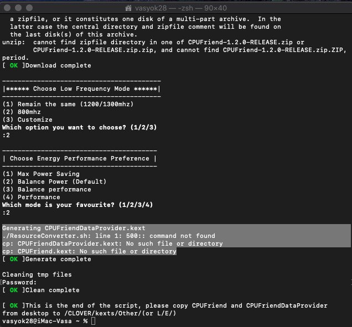Click the line '[ OK ]Download complete'
Viewport: 352px width, 327px height.
click(46, 65)
